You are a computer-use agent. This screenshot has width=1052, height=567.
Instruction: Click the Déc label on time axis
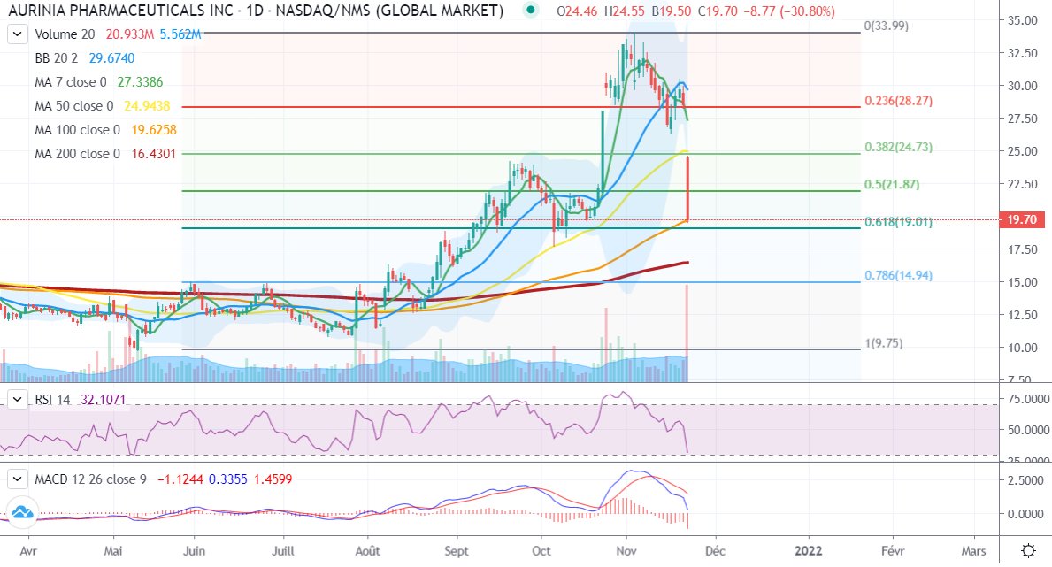pos(715,551)
